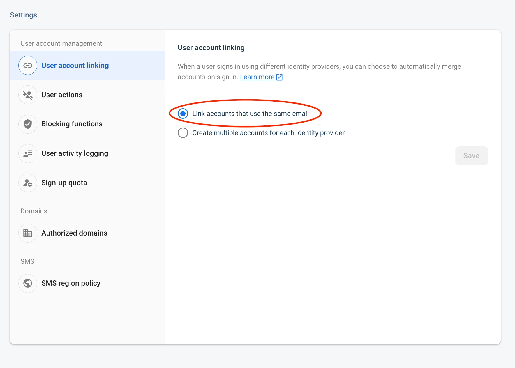
Task: Open Authorized domains settings
Action: pyautogui.click(x=74, y=233)
